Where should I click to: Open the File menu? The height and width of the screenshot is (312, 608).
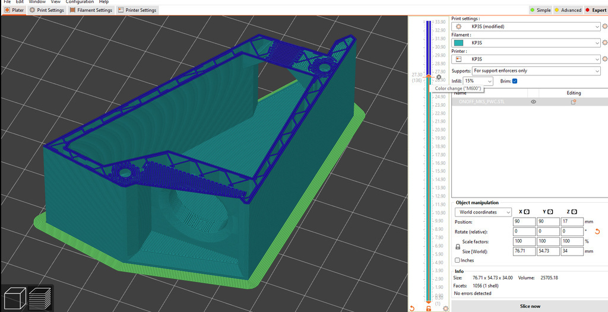pos(7,2)
